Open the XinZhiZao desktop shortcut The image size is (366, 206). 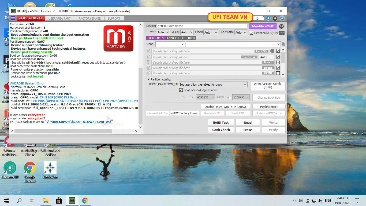coord(50,170)
